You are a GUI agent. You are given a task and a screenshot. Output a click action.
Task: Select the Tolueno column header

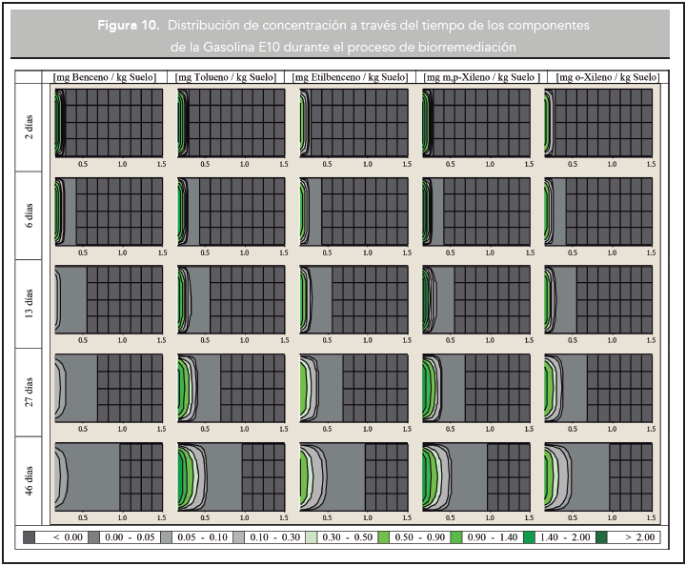(x=228, y=76)
